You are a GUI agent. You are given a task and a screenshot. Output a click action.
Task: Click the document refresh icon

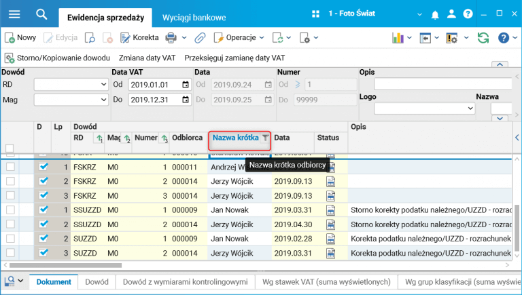(x=277, y=38)
